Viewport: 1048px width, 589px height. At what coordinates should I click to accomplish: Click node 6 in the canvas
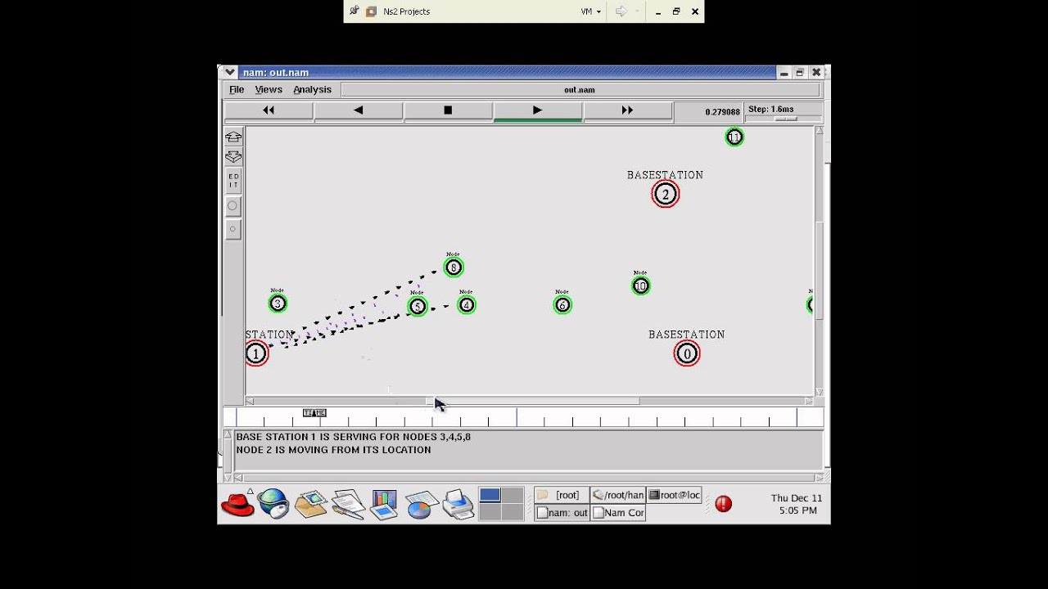562,305
